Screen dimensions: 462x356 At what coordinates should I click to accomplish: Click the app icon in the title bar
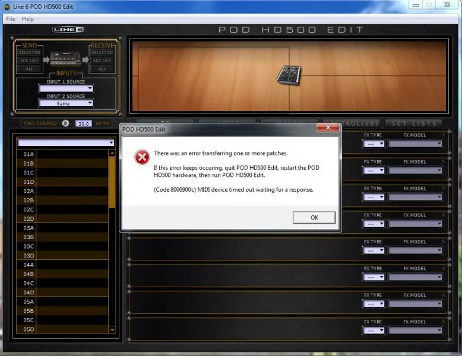(x=7, y=7)
